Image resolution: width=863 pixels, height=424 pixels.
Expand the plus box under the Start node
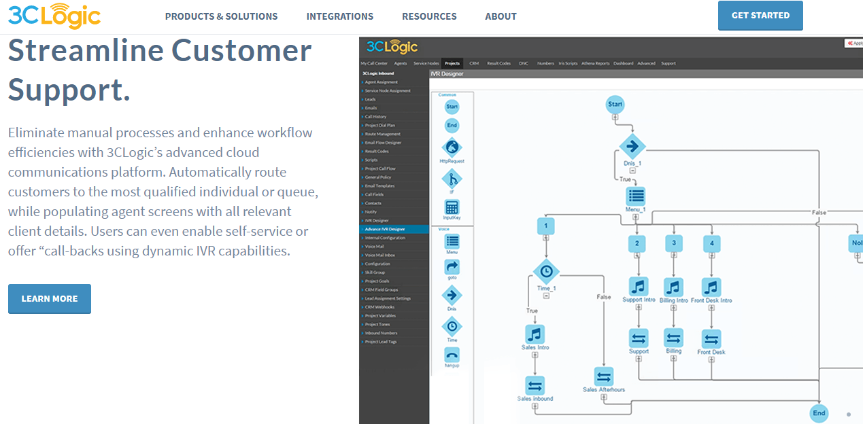(615, 118)
